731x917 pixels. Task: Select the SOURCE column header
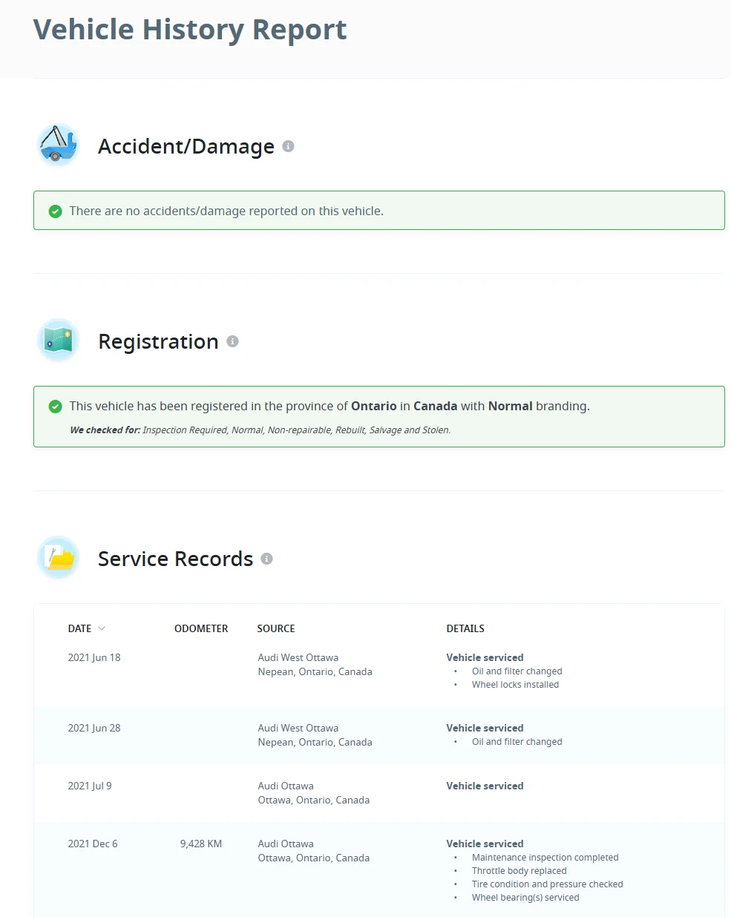[x=276, y=628]
